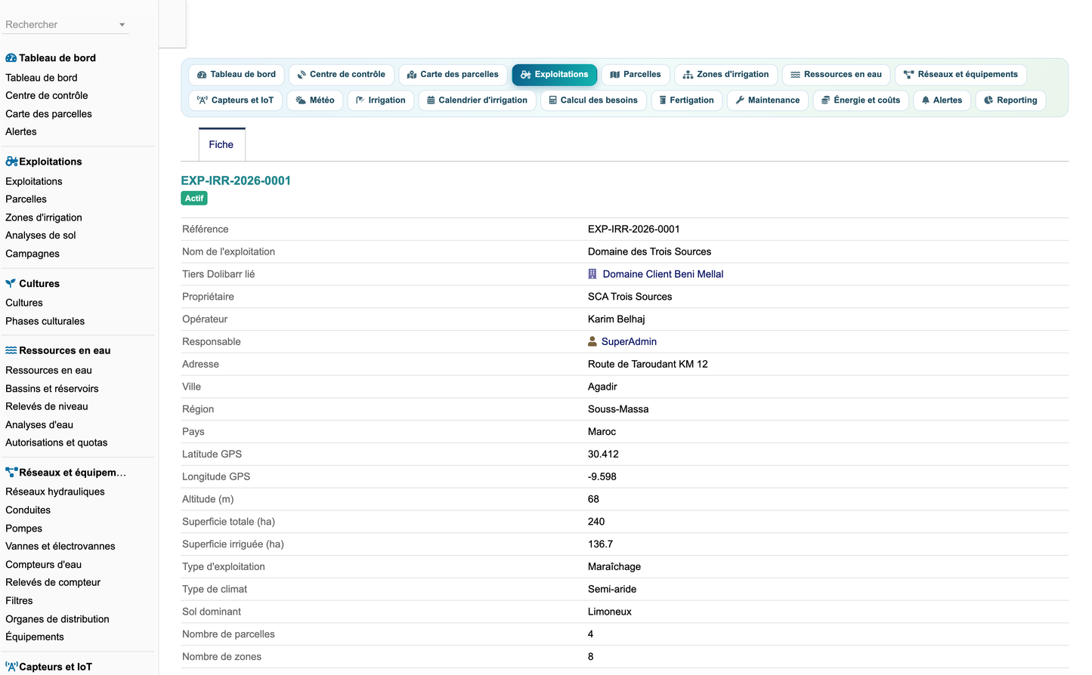Click the water waves icon beside Ressources en eau heading
This screenshot has height=675, width=1092.
click(11, 350)
